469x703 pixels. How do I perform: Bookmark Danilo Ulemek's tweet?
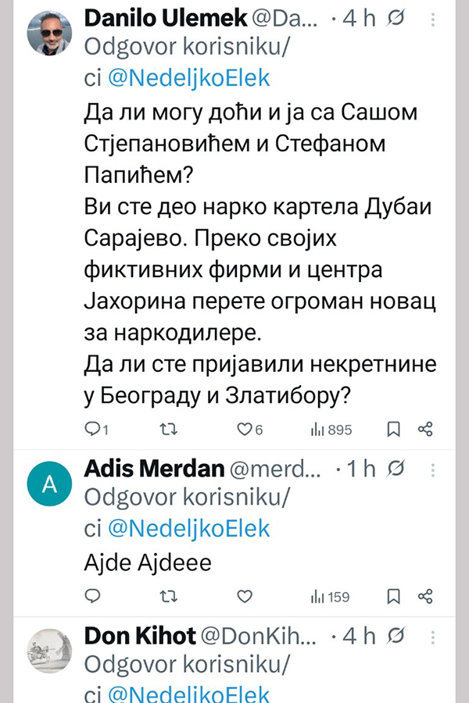[x=394, y=429]
